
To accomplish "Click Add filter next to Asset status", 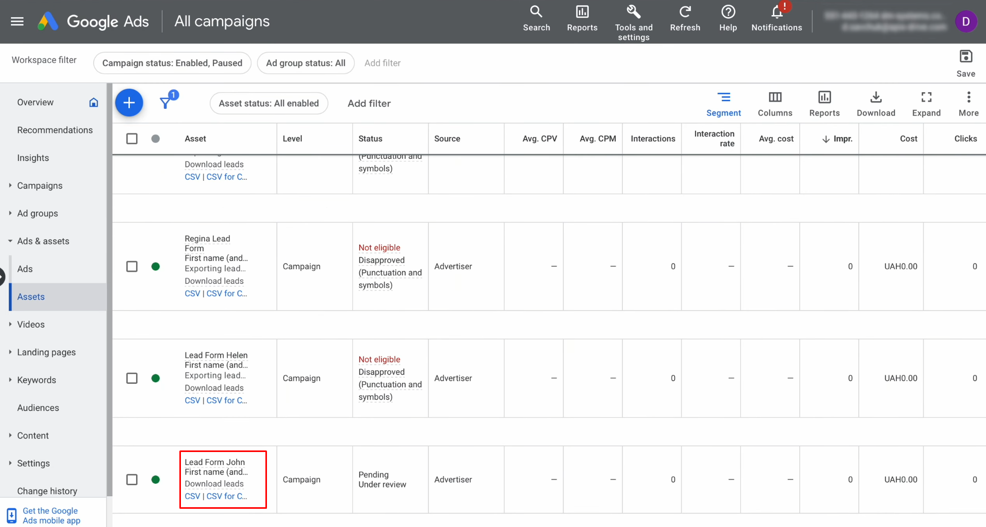I will tap(369, 103).
